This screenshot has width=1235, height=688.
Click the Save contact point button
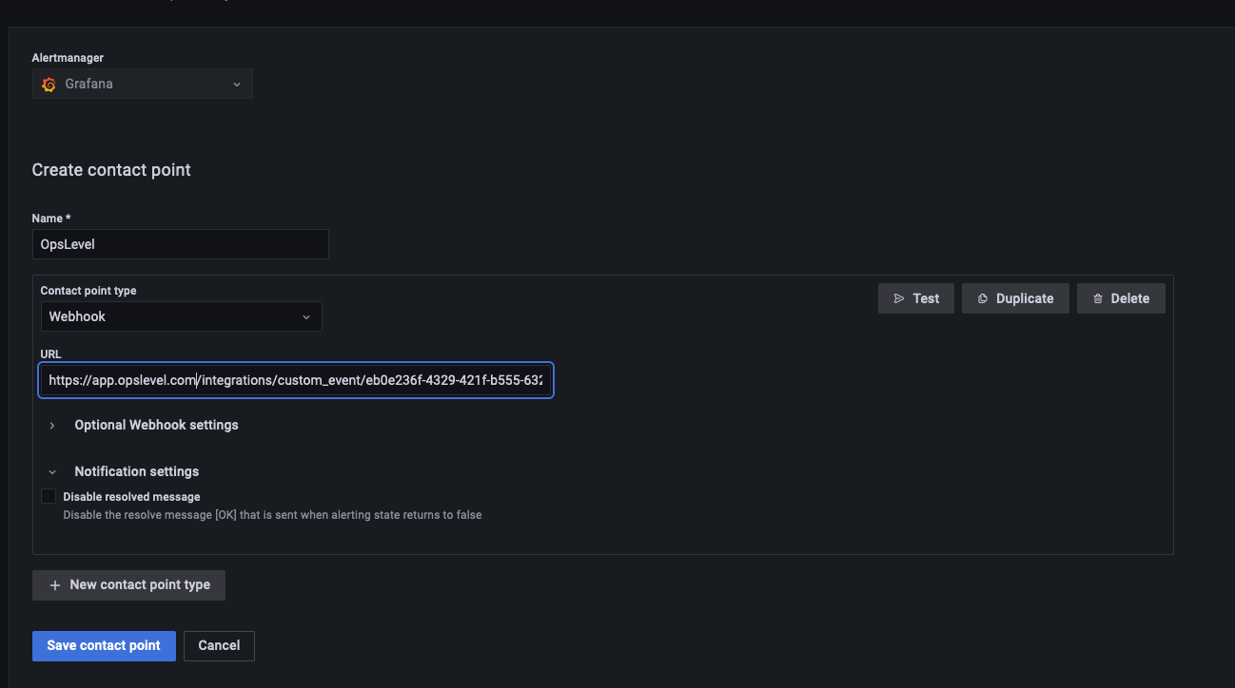[104, 645]
